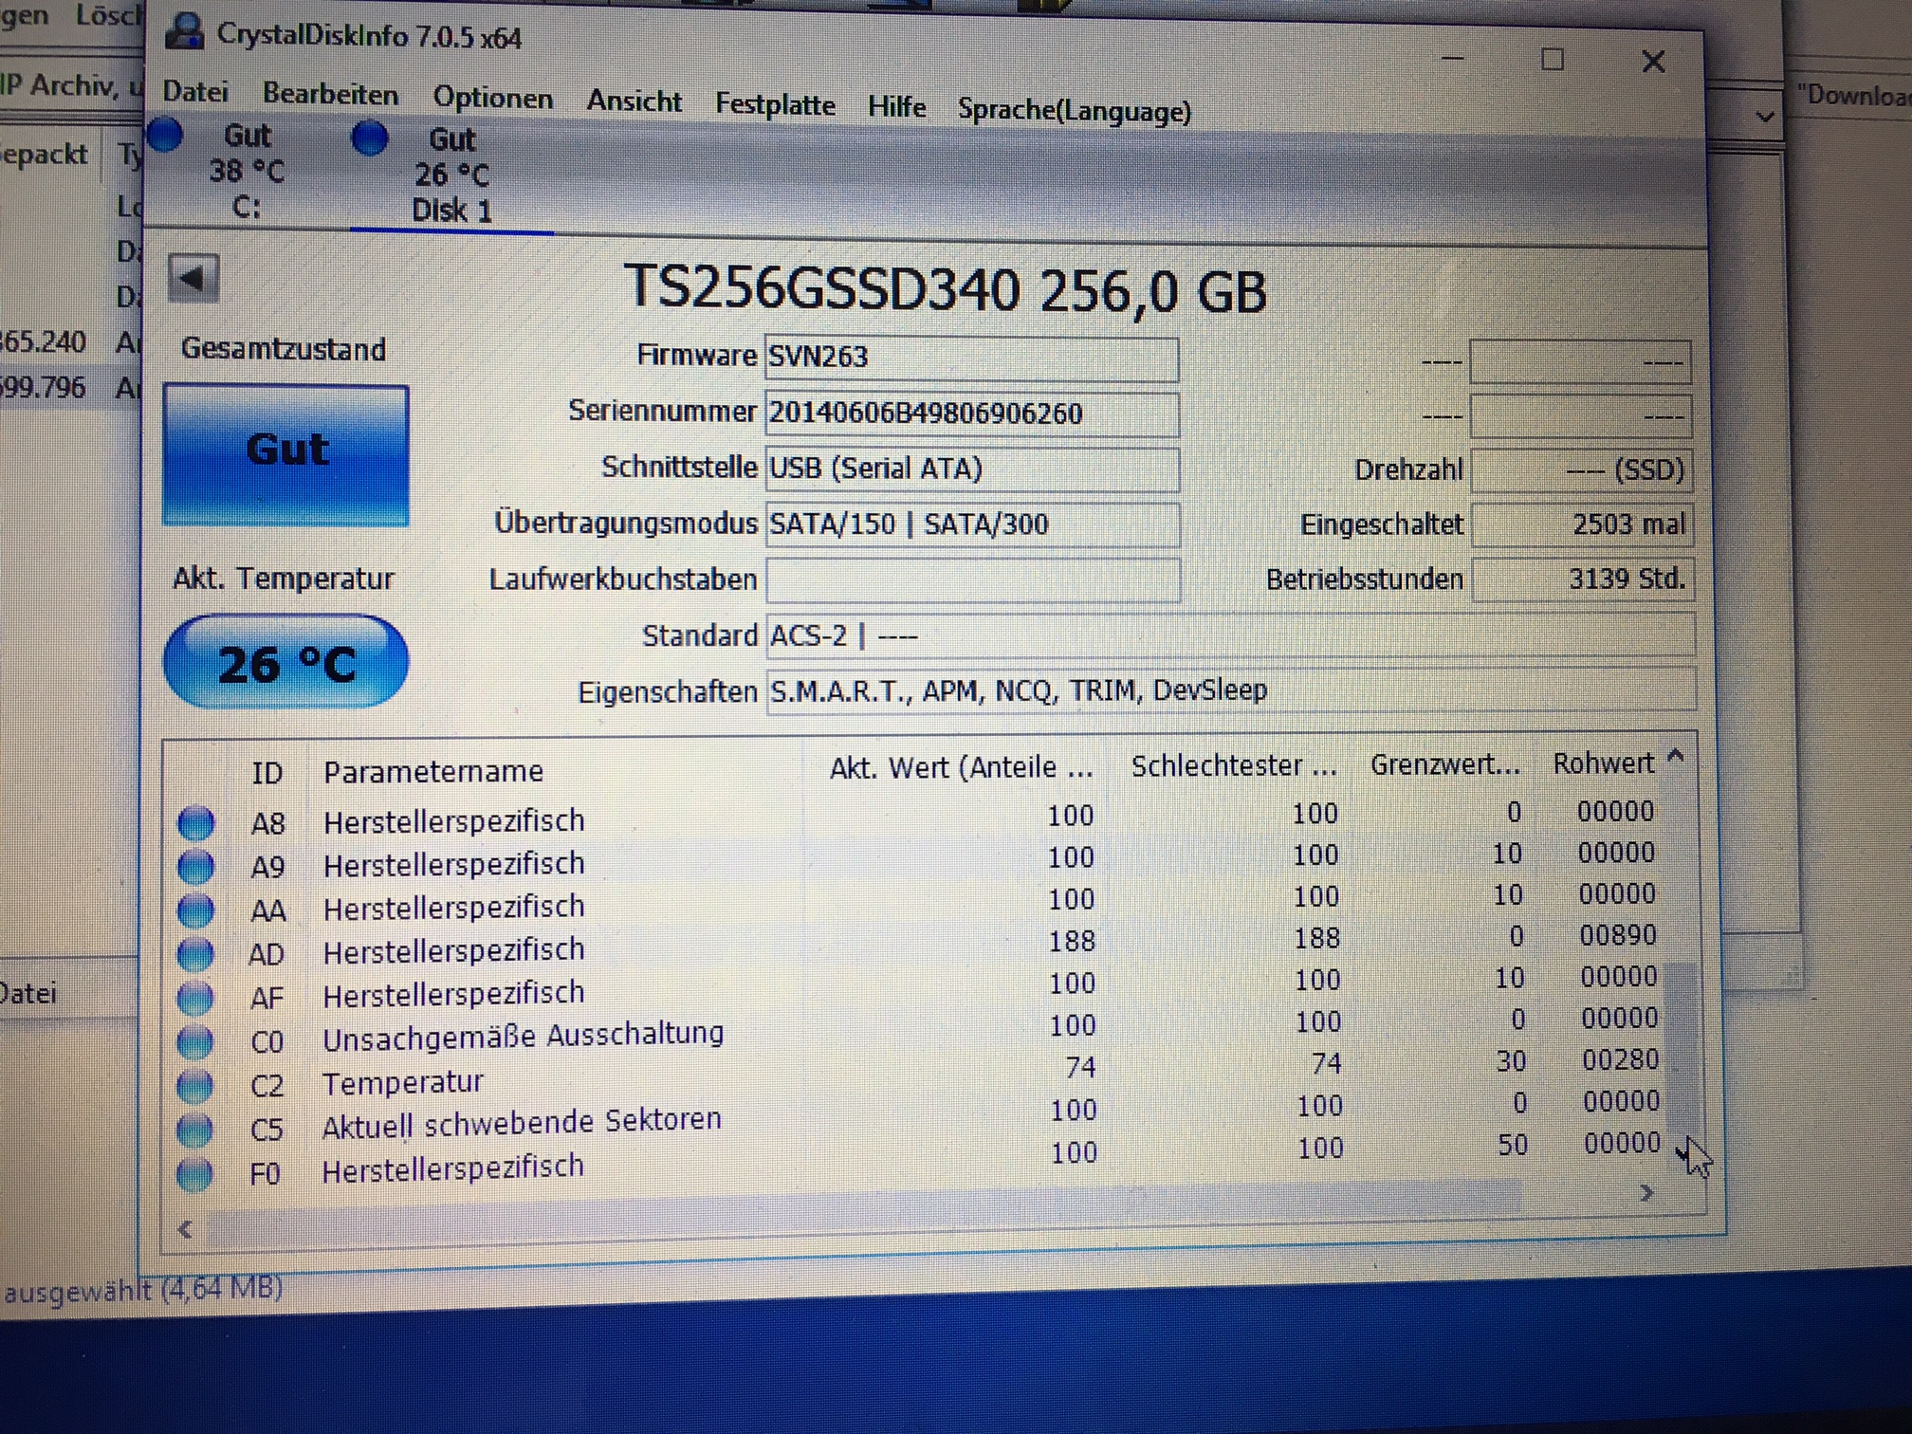Open the Sprache(Language) menu
The width and height of the screenshot is (1912, 1434).
click(1074, 111)
